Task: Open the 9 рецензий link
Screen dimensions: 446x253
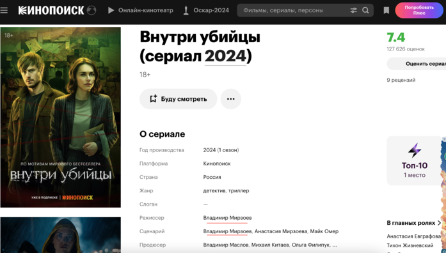Action: 401,80
